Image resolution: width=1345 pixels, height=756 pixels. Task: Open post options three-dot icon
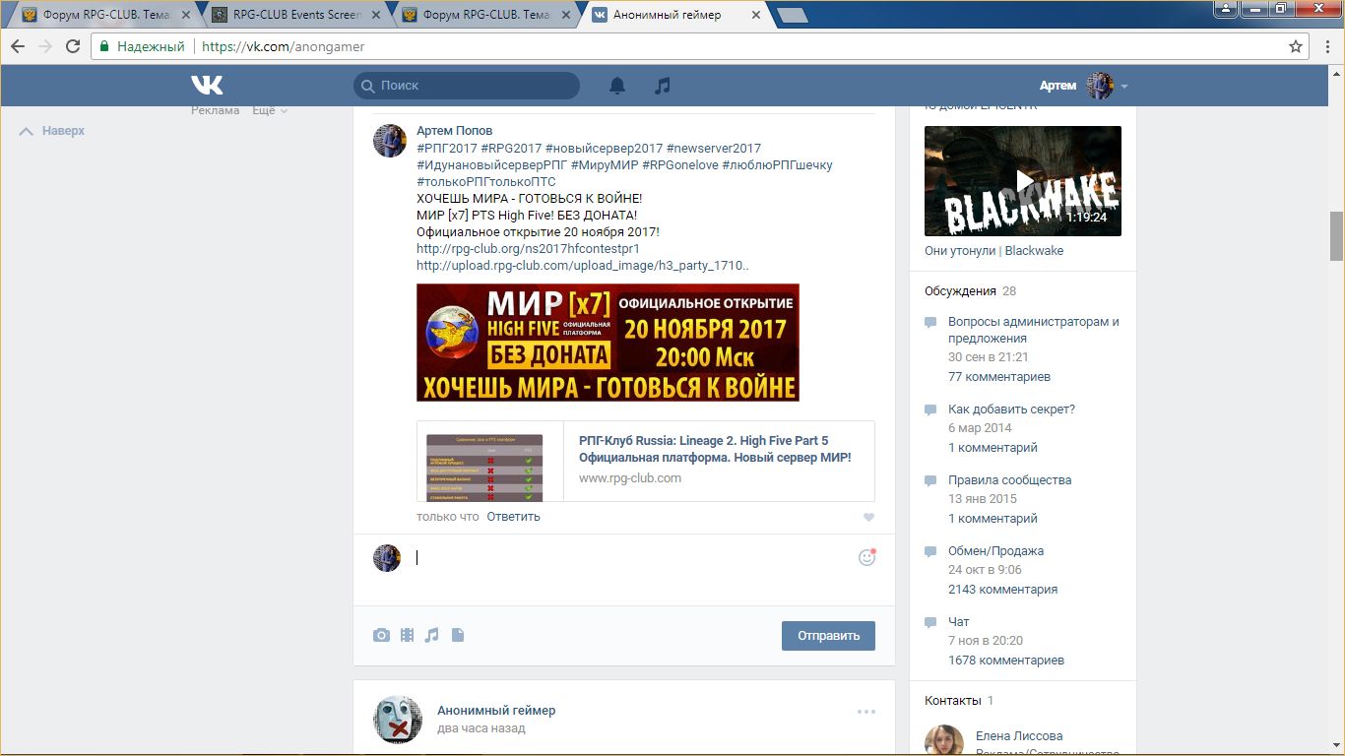865,712
